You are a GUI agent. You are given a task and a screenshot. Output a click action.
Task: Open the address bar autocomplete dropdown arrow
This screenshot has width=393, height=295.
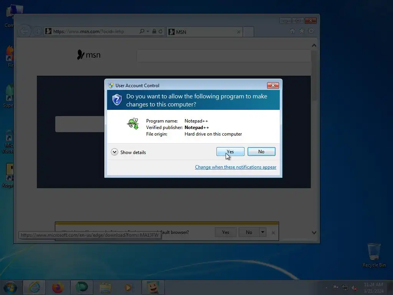(148, 31)
